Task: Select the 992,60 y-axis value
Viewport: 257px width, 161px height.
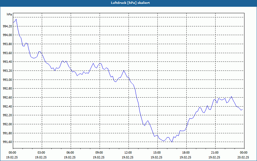Action: click(x=7, y=98)
